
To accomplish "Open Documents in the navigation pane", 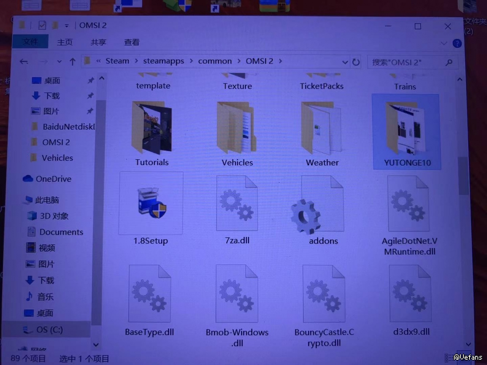I will coord(55,232).
